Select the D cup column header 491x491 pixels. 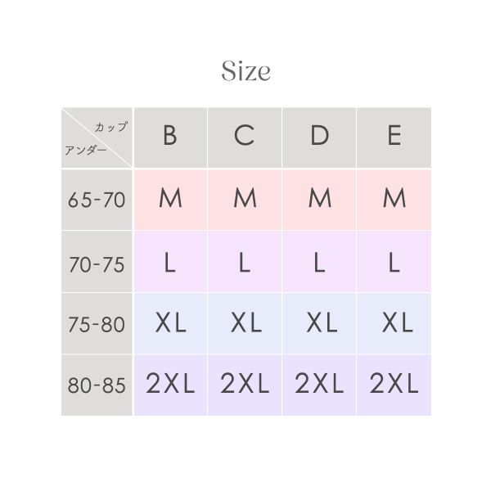[x=319, y=137]
